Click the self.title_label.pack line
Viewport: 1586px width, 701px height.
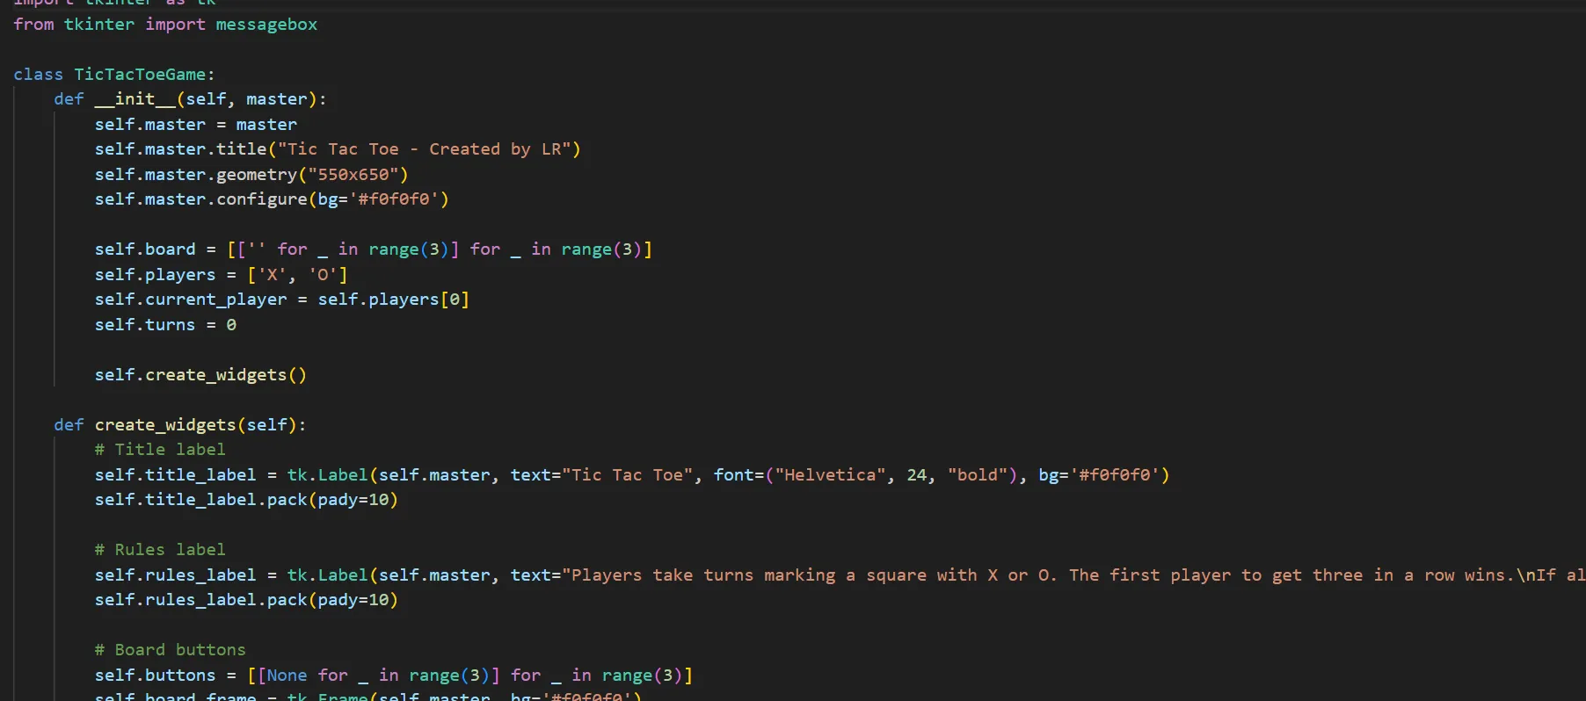[x=246, y=500]
